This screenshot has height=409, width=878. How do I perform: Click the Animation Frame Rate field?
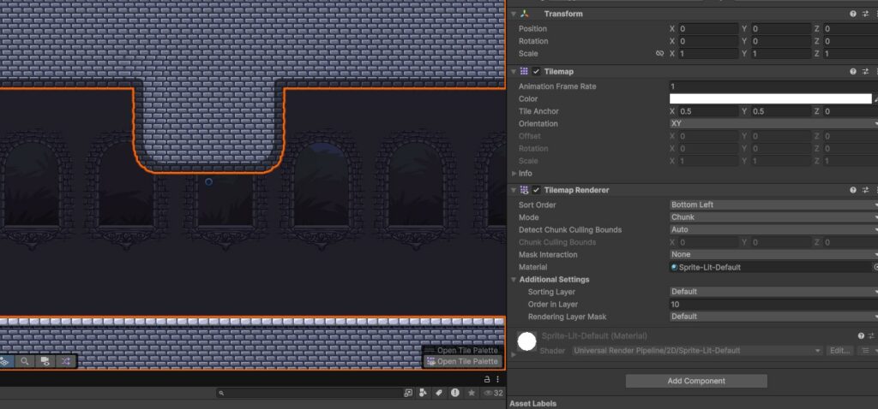(x=774, y=86)
